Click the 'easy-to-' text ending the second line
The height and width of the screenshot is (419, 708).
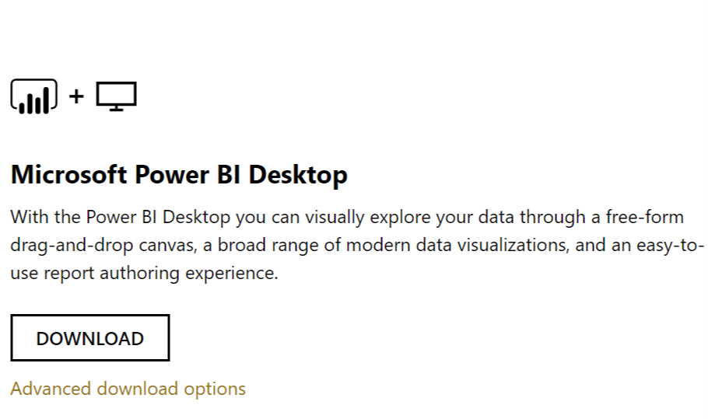pyautogui.click(x=671, y=246)
